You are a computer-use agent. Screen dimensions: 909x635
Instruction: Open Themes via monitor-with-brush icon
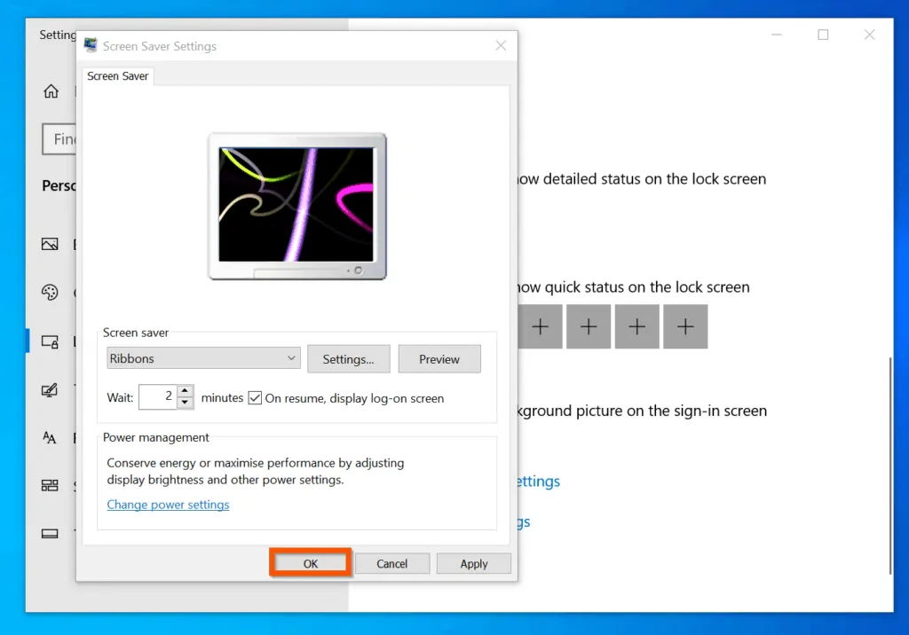pyautogui.click(x=50, y=390)
